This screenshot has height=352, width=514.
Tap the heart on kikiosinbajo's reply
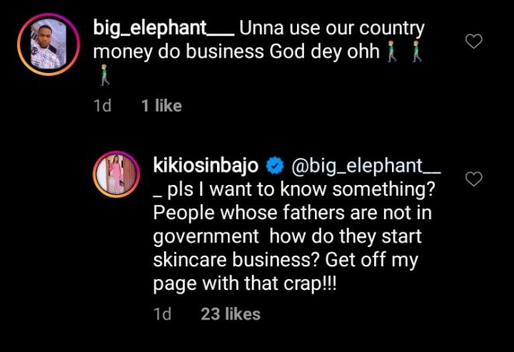(474, 179)
